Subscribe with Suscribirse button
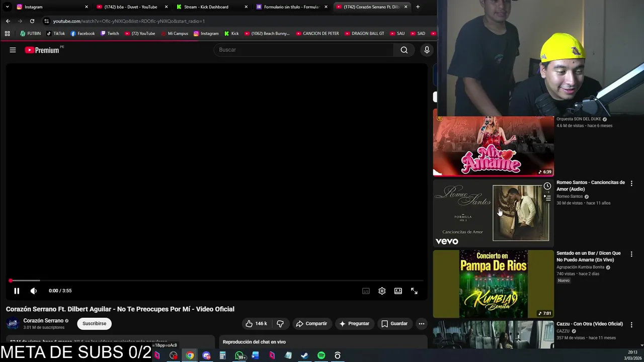The height and width of the screenshot is (362, 644). [x=94, y=323]
